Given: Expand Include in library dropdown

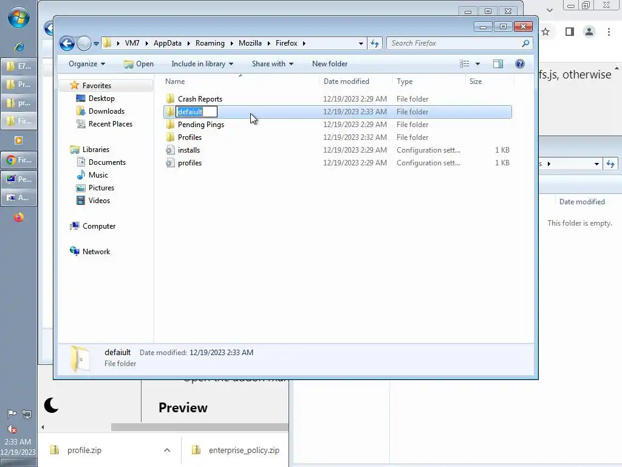Looking at the screenshot, I should (x=202, y=64).
